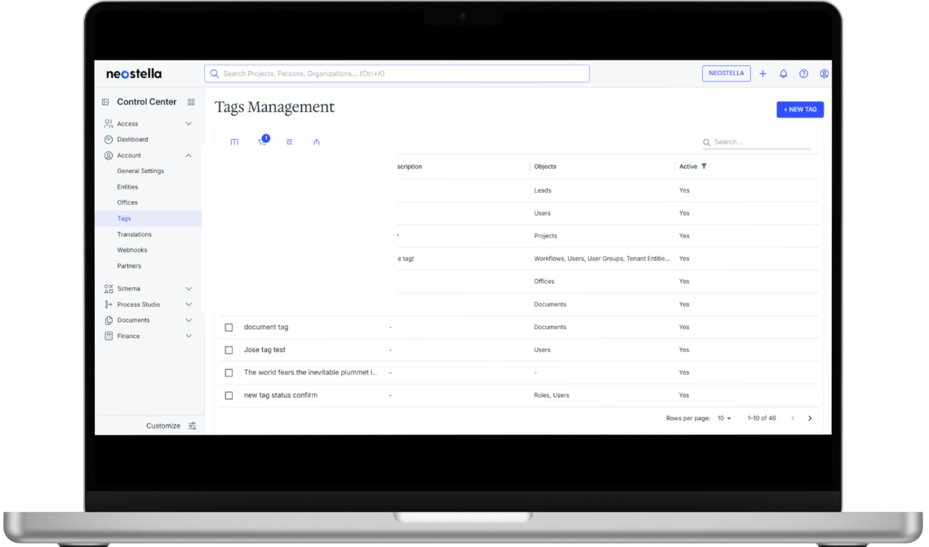Viewport: 929px width, 547px height.
Task: Check the 'document tag' row checkbox
Action: (x=229, y=327)
